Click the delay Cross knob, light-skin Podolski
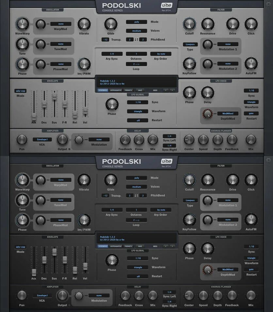Viewport: 273px width, 312px height. coord(139,140)
